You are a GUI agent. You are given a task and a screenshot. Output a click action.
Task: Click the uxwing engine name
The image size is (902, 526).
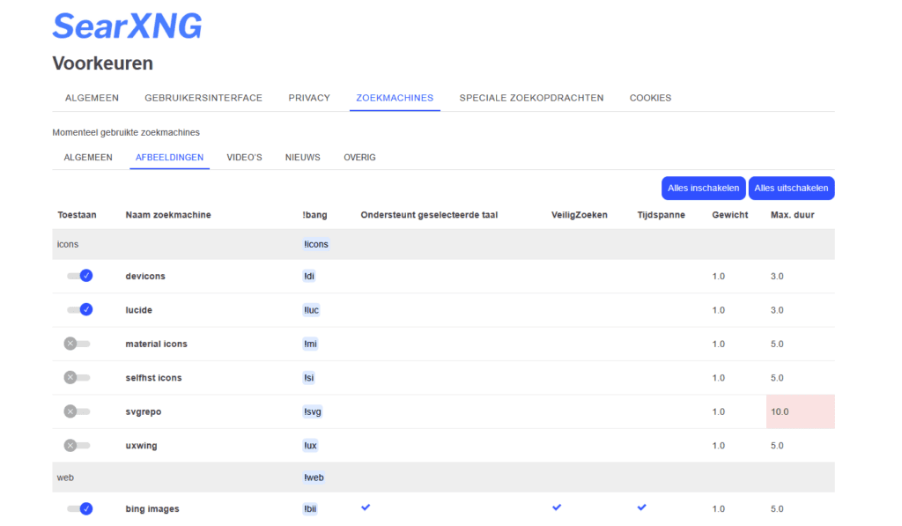[x=141, y=446]
